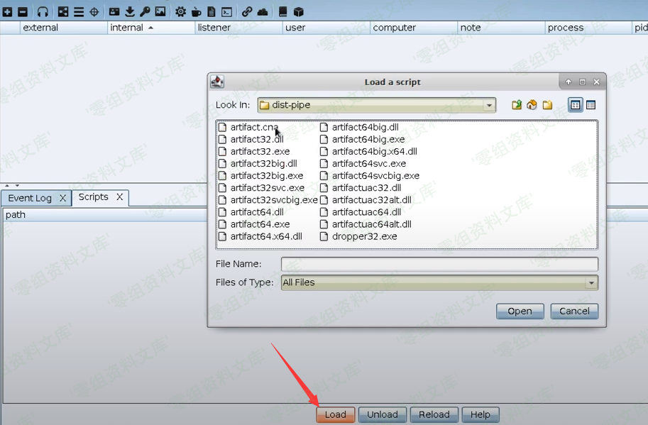
Task: Open the Screenshots picture icon
Action: point(160,11)
